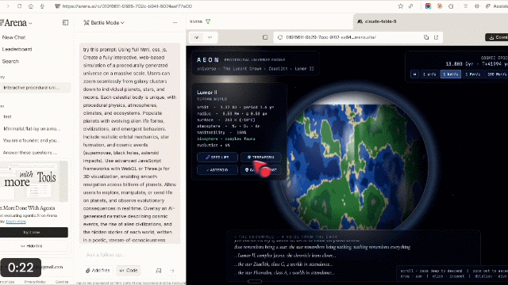The width and height of the screenshot is (508, 285).
Task: Click the Seed Life button
Action: 217,157
